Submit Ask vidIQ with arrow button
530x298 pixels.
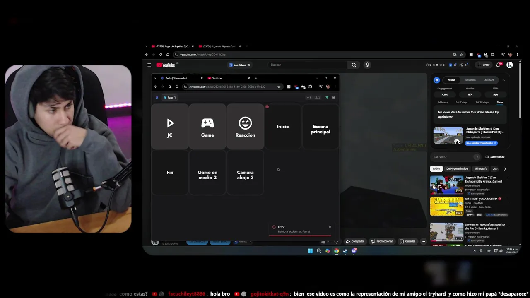pos(477,157)
